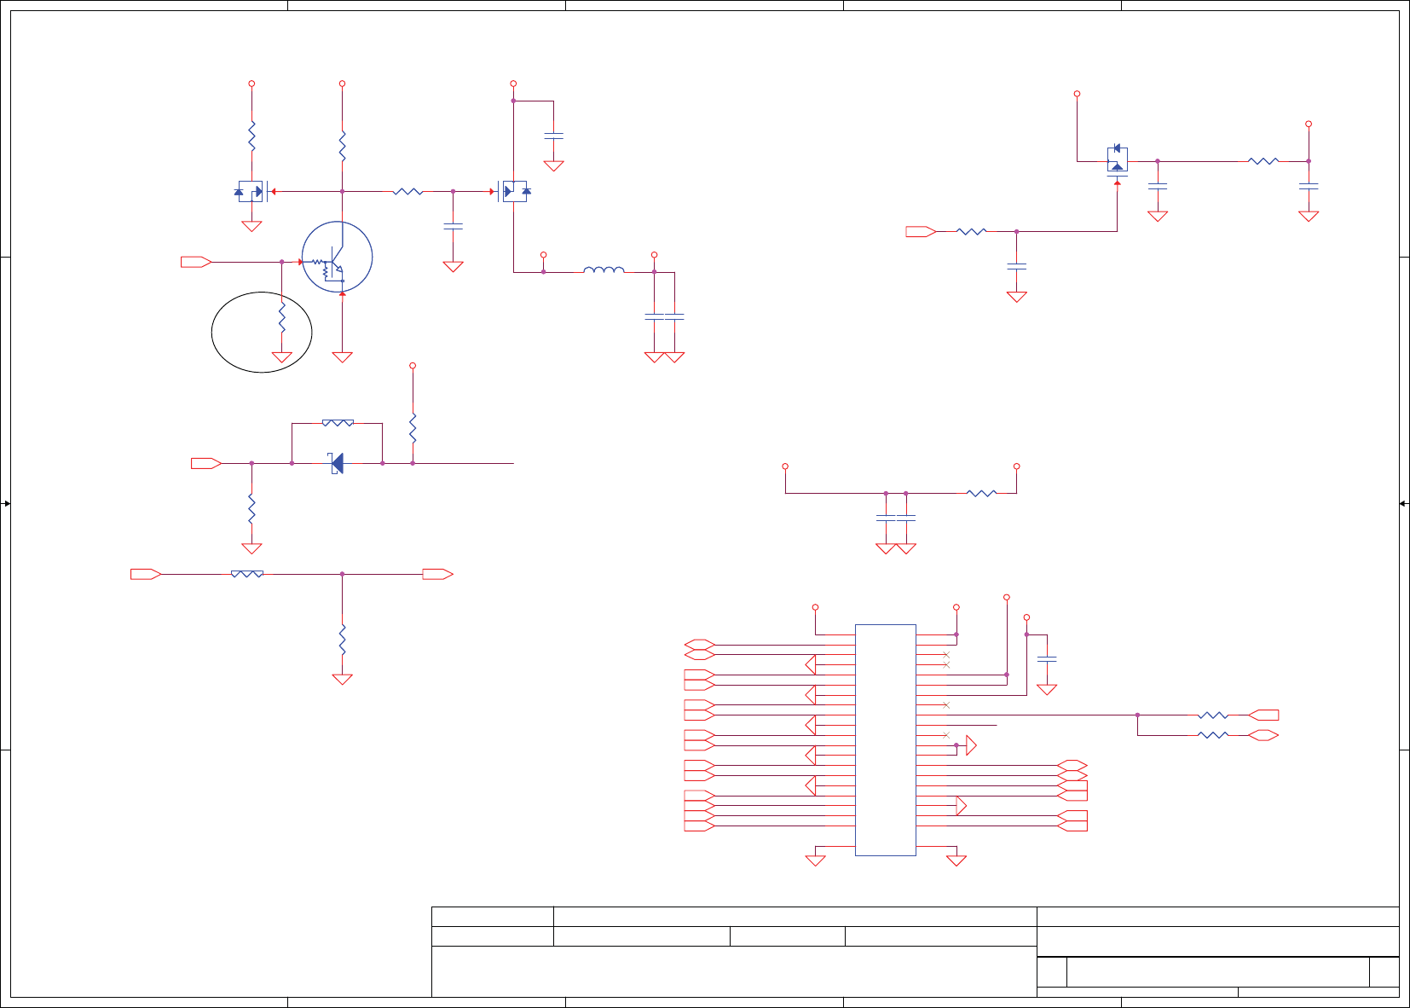Select the horizontal resistor beside the twin capacitors
Viewport: 1410px width, 1008px height.
click(981, 493)
